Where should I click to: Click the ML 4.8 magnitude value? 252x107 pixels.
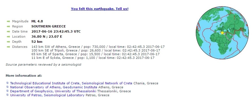tap(37, 21)
